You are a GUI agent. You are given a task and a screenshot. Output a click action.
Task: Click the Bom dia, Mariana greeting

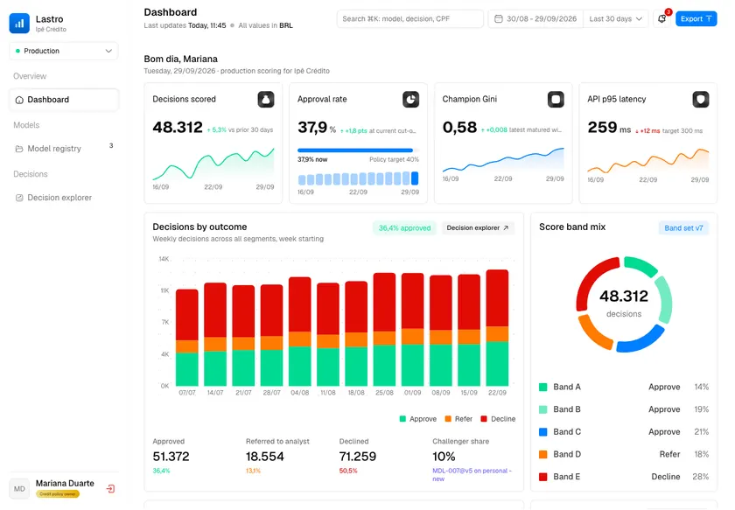pyautogui.click(x=181, y=59)
